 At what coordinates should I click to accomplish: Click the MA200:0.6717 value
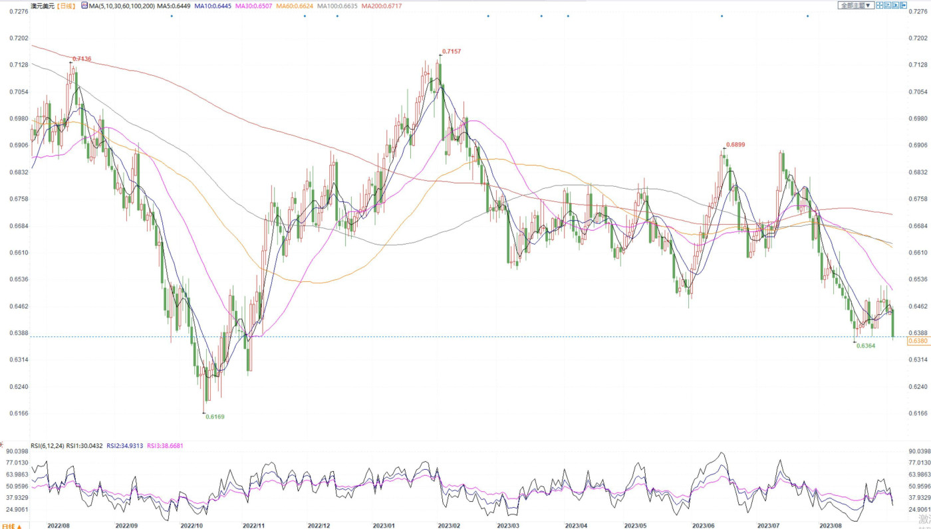point(382,6)
